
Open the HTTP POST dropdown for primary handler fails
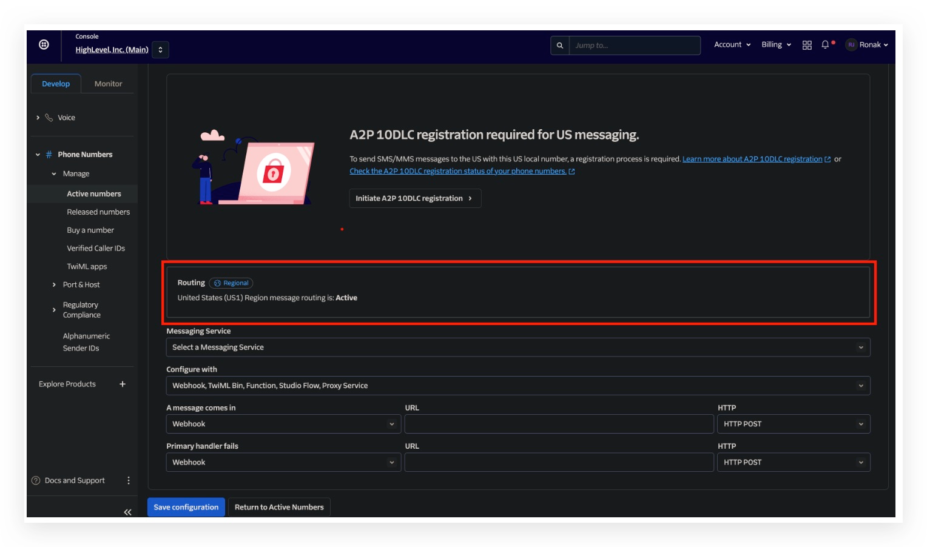(794, 462)
